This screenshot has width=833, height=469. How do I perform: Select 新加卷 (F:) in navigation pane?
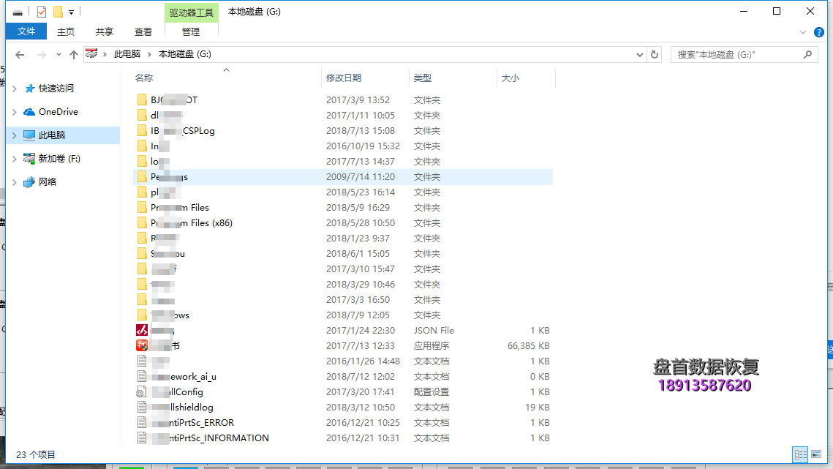point(59,159)
